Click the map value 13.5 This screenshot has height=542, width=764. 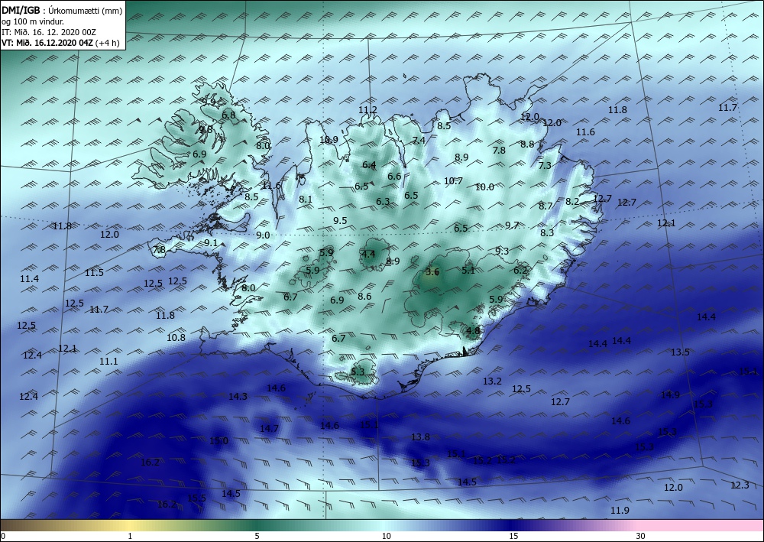click(x=680, y=352)
